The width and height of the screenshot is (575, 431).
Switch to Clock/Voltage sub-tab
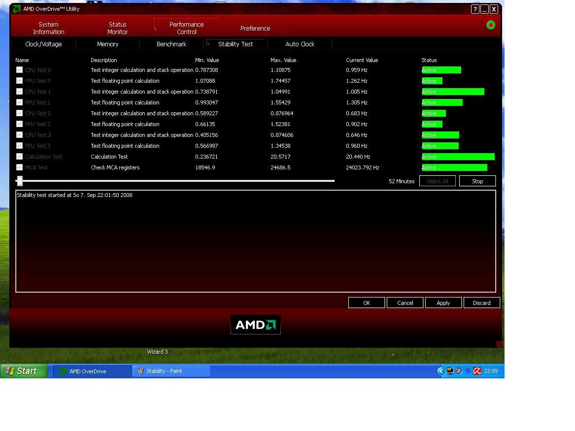coord(43,44)
